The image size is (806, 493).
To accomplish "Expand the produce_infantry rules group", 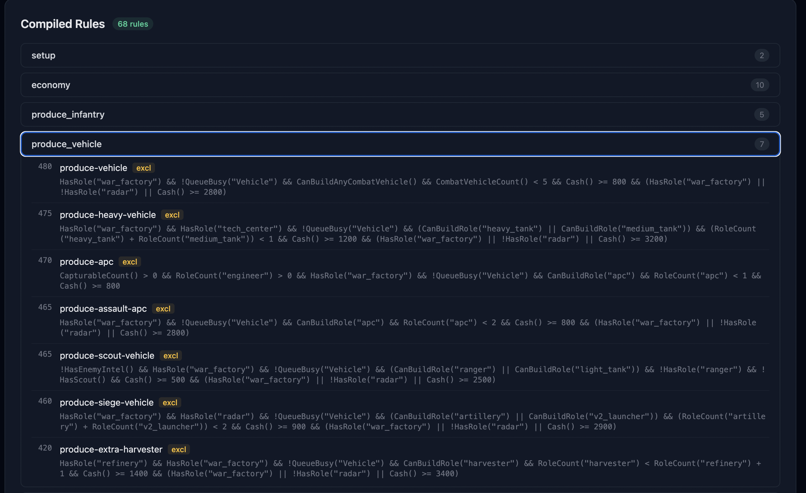I will 400,114.
